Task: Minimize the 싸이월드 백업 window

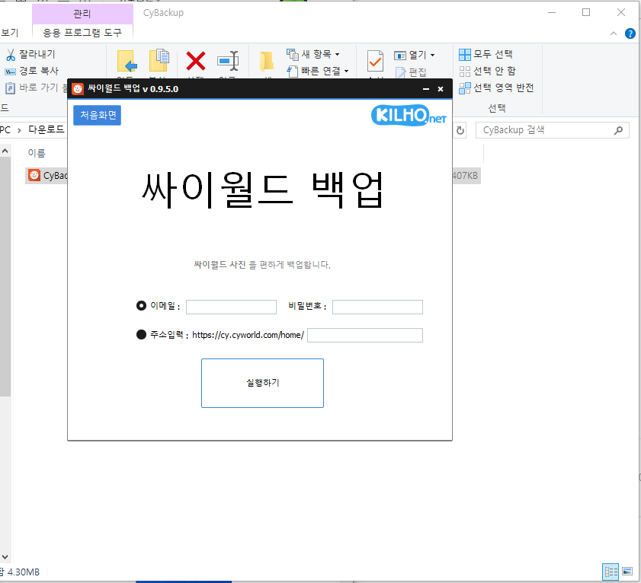Action: point(425,89)
